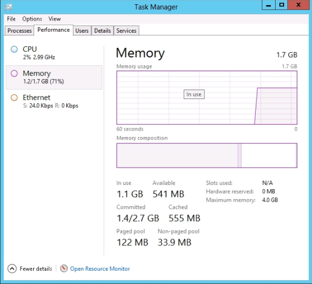Click the Memory usage graph
The height and width of the screenshot is (284, 312).
pos(207,97)
